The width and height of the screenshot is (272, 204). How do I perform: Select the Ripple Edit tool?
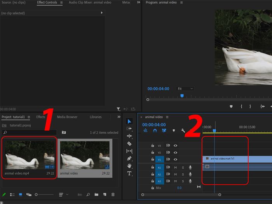(129, 136)
